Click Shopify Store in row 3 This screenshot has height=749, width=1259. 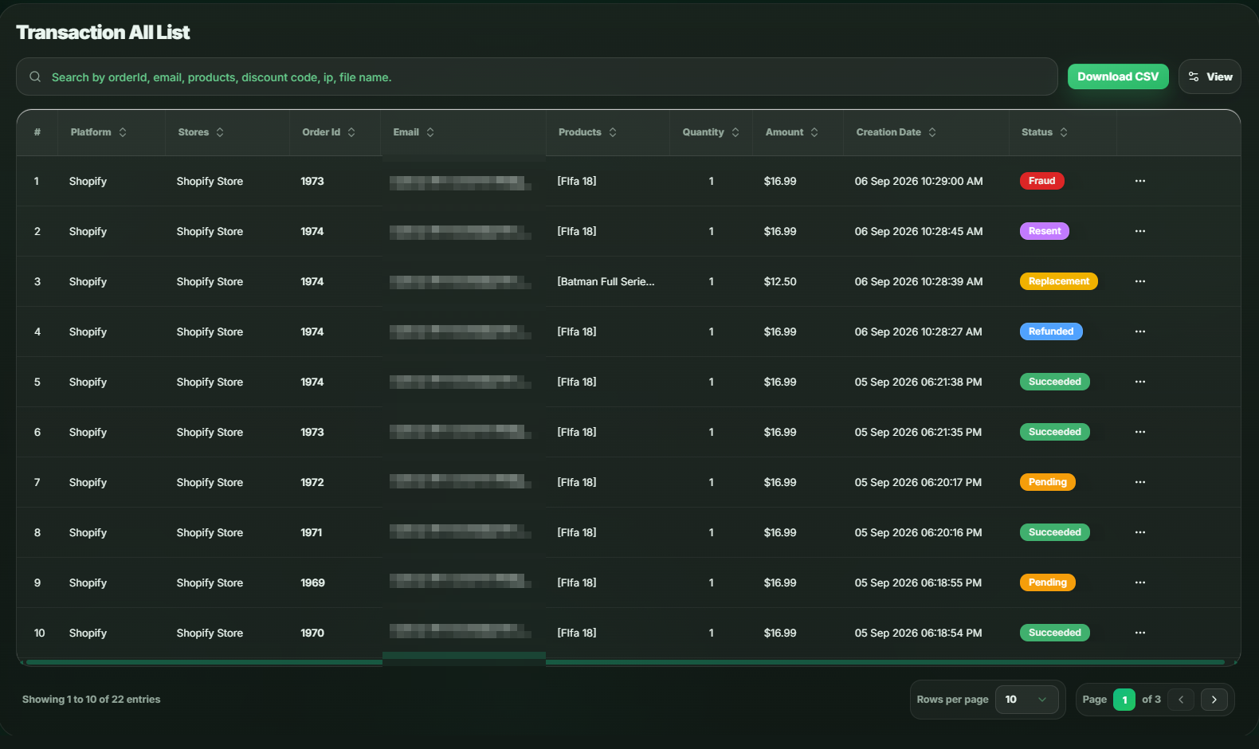210,281
